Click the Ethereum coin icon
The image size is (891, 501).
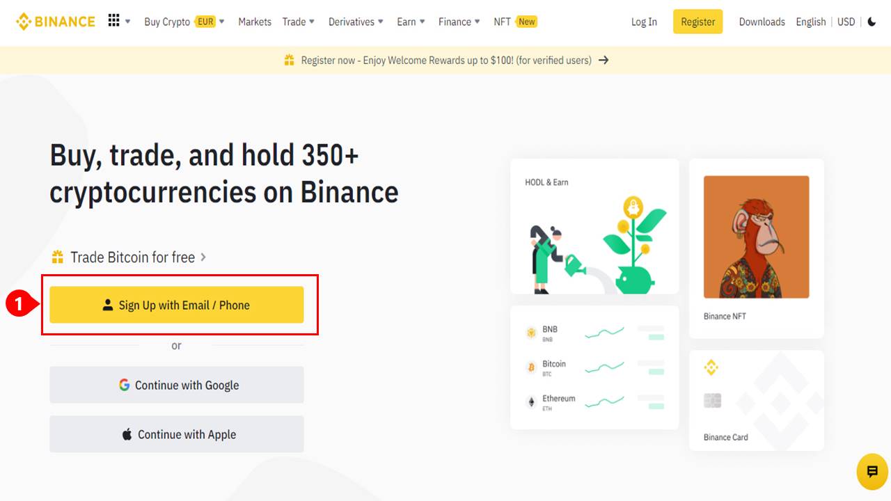coord(531,402)
